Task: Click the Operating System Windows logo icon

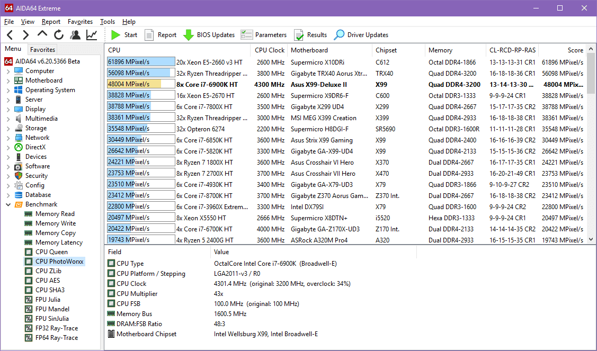Action: pyautogui.click(x=19, y=90)
